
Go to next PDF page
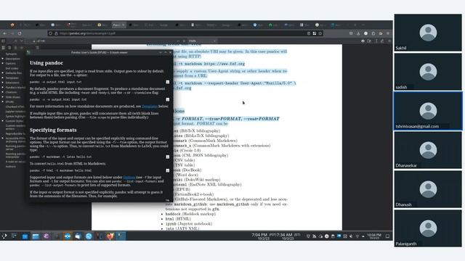tap(21, 41)
